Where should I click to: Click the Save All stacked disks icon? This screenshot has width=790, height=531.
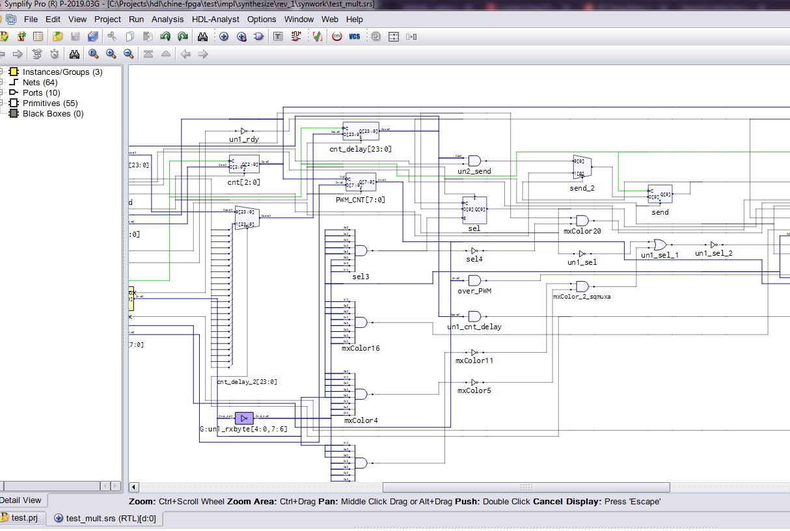[x=93, y=36]
